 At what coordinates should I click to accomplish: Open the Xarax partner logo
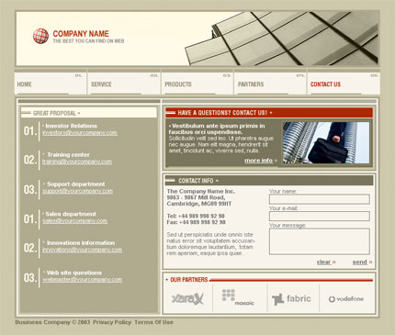coord(187,299)
